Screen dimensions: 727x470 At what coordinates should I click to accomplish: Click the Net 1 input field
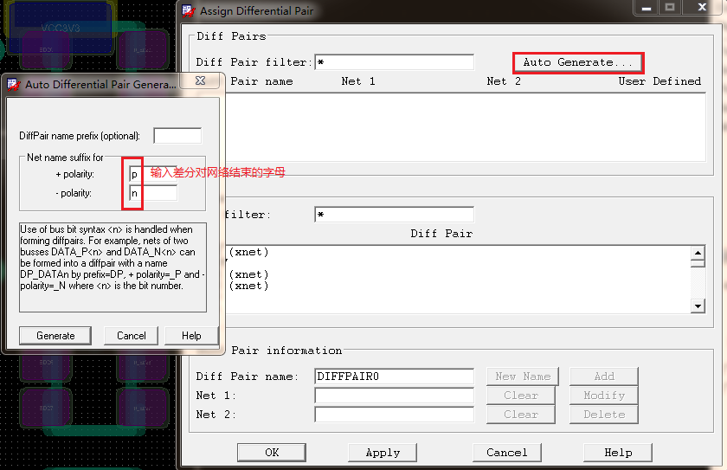coord(394,396)
